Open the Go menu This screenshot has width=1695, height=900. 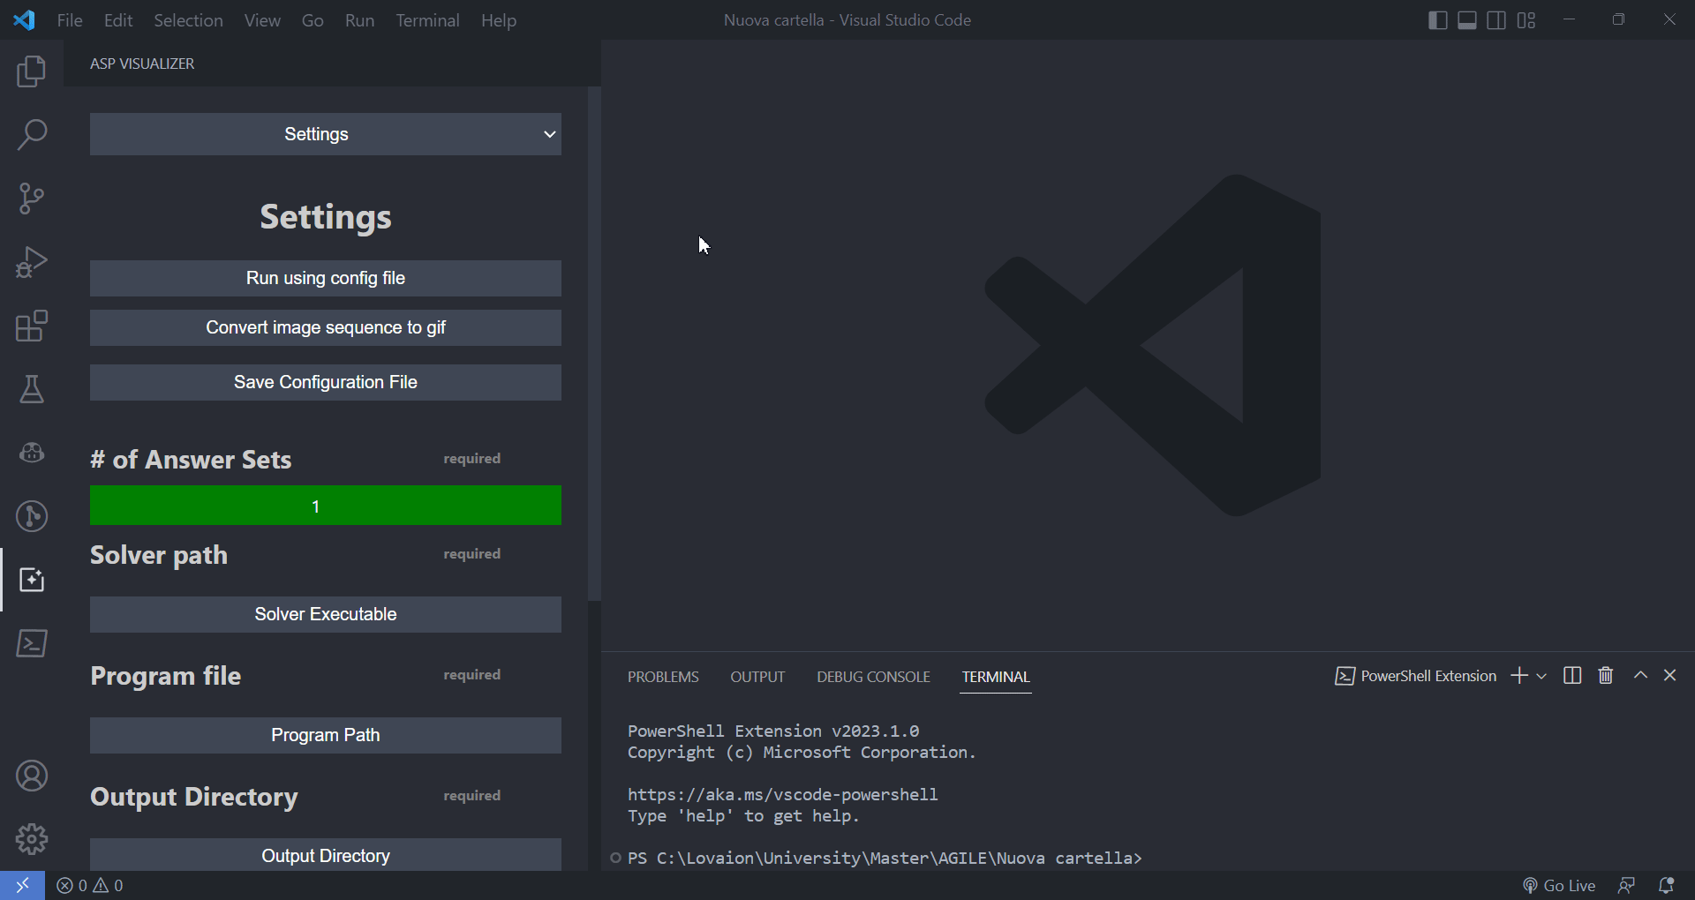[x=313, y=20]
